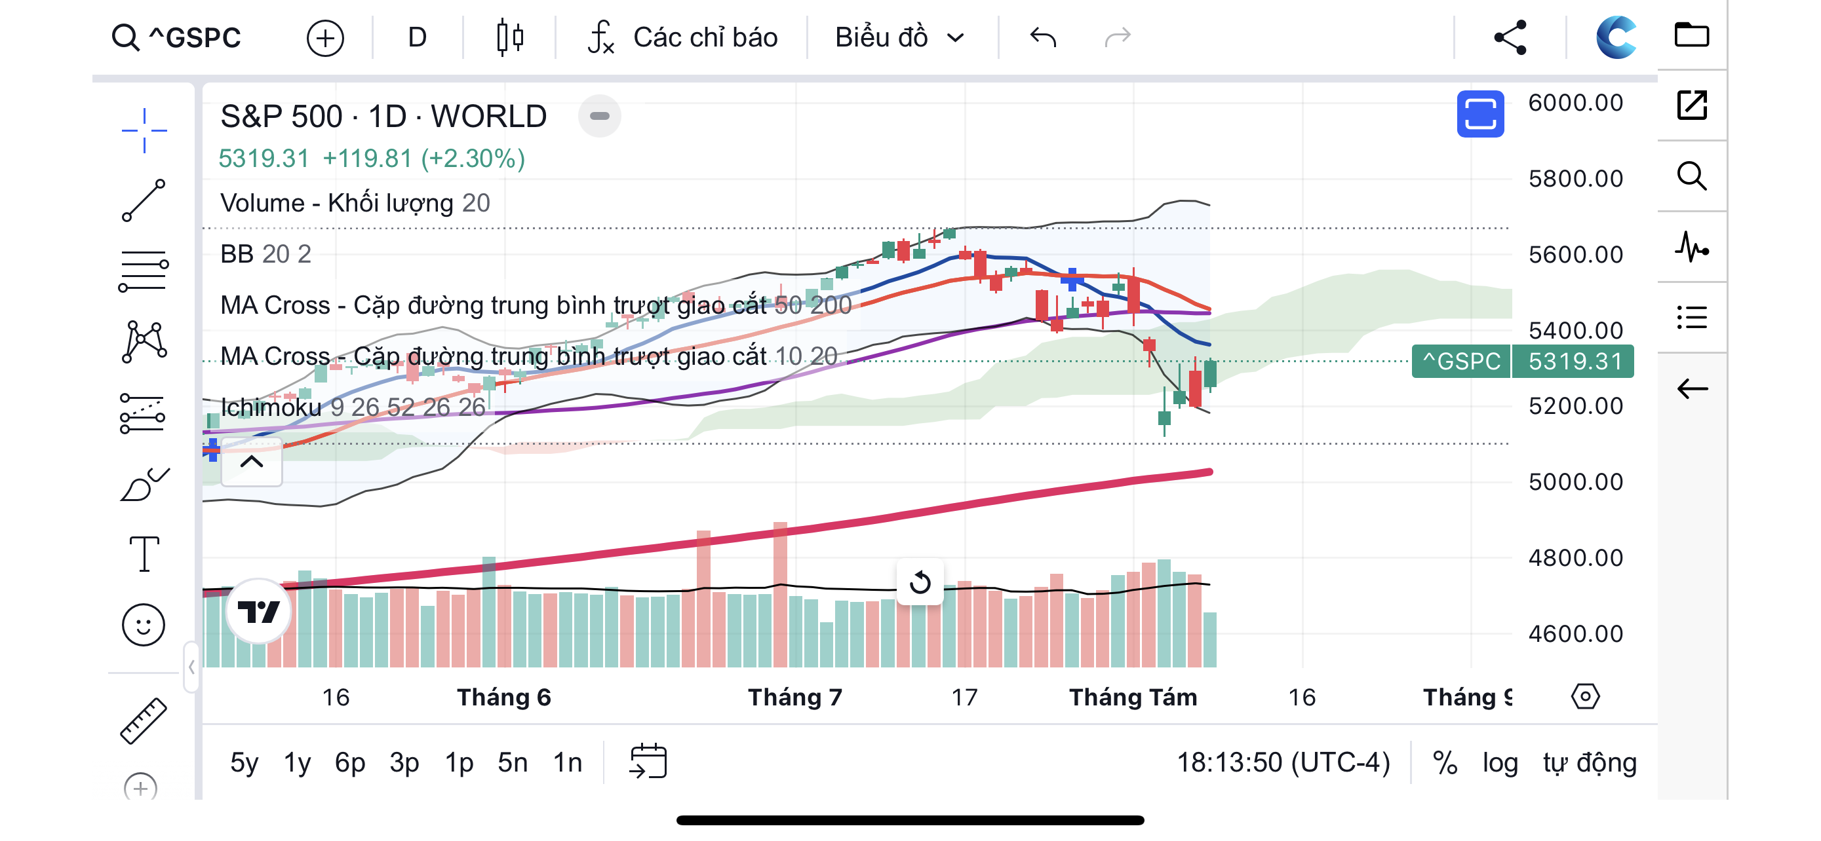The width and height of the screenshot is (1821, 841).
Task: Select Ichimoku 9 26 52 26 26 legend
Action: pos(353,407)
